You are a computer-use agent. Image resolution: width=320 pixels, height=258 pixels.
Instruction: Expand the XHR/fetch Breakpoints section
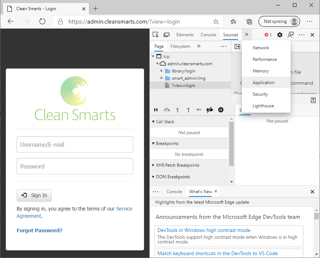153,165
